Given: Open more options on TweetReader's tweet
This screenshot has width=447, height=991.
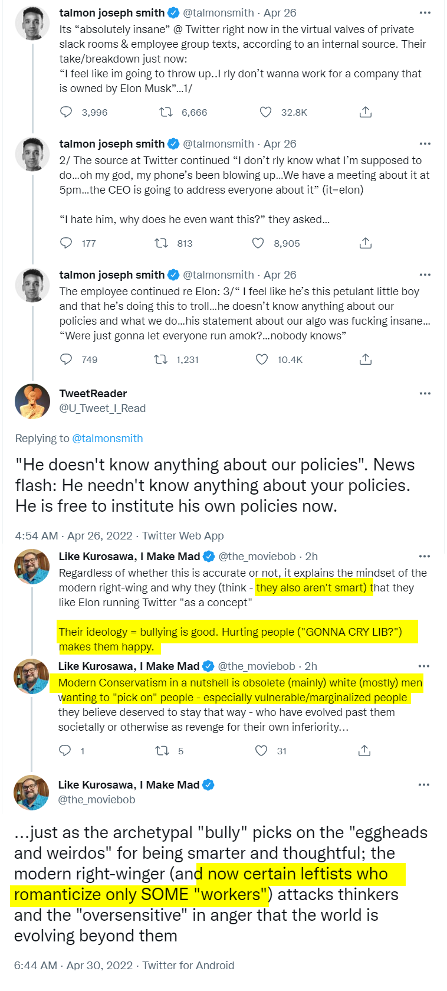Looking at the screenshot, I should [425, 394].
